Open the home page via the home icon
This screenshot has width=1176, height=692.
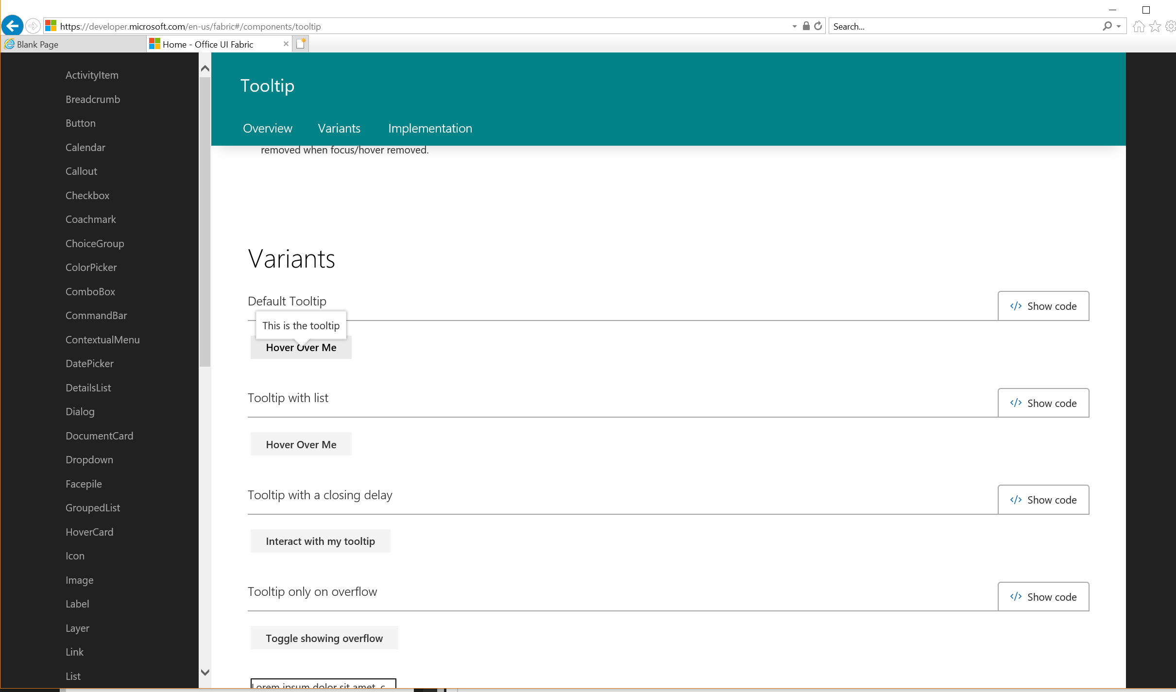(1138, 26)
